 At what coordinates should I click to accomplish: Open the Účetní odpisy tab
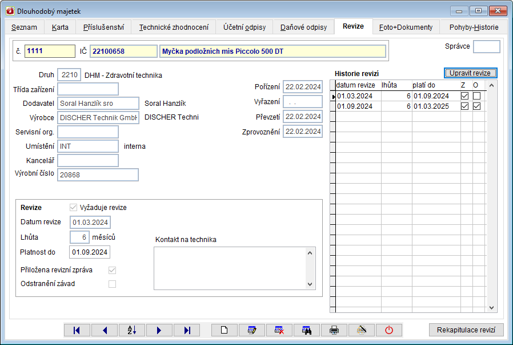pos(245,27)
